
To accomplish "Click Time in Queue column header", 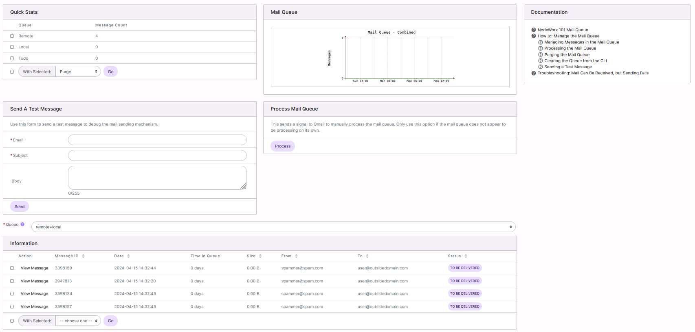I will tap(205, 256).
